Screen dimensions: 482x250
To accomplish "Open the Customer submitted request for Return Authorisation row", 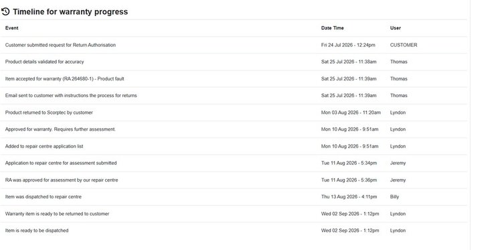I will click(234, 45).
